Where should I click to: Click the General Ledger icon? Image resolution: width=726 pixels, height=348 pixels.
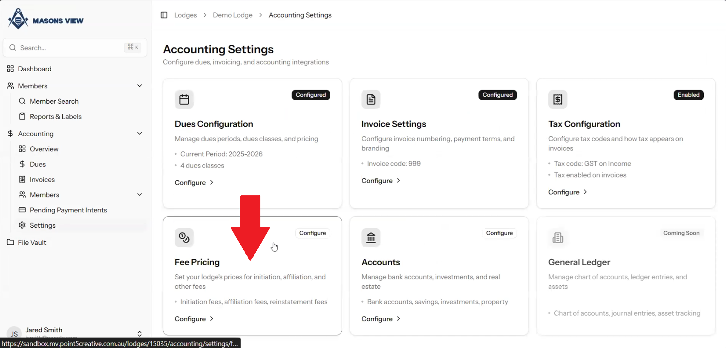click(558, 238)
